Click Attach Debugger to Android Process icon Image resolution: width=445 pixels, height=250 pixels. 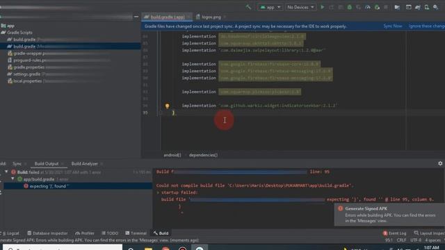377,8
